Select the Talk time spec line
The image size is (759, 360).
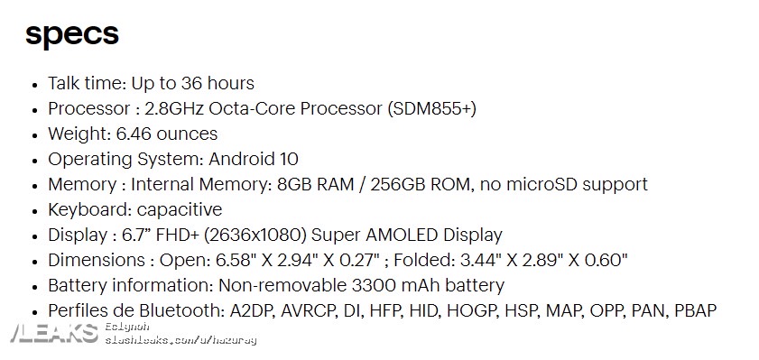pos(151,83)
